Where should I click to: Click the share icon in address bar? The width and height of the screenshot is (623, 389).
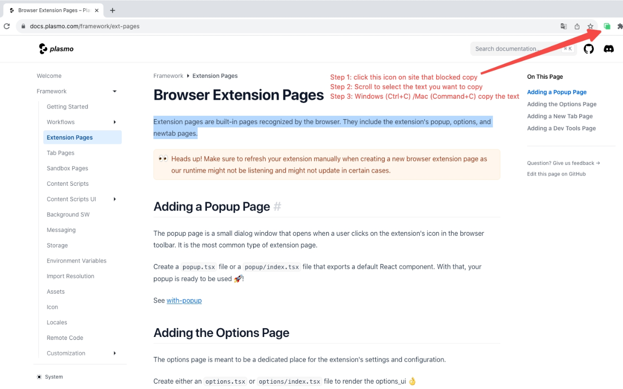577,26
